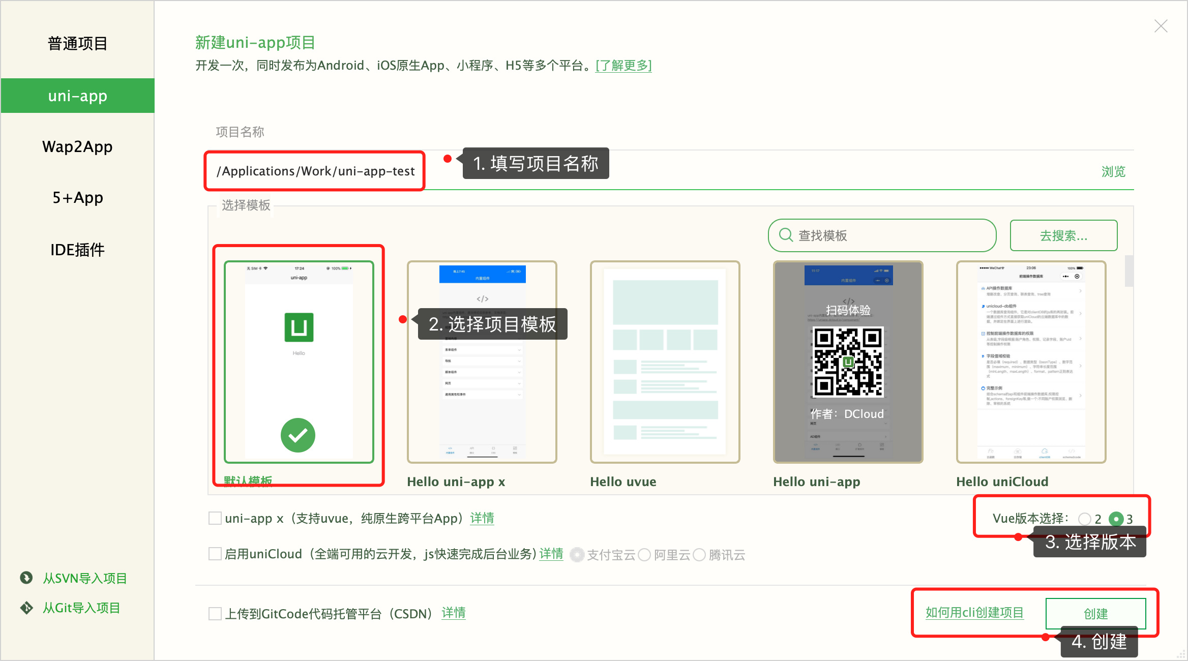
Task: Click the Git import icon
Action: click(26, 608)
